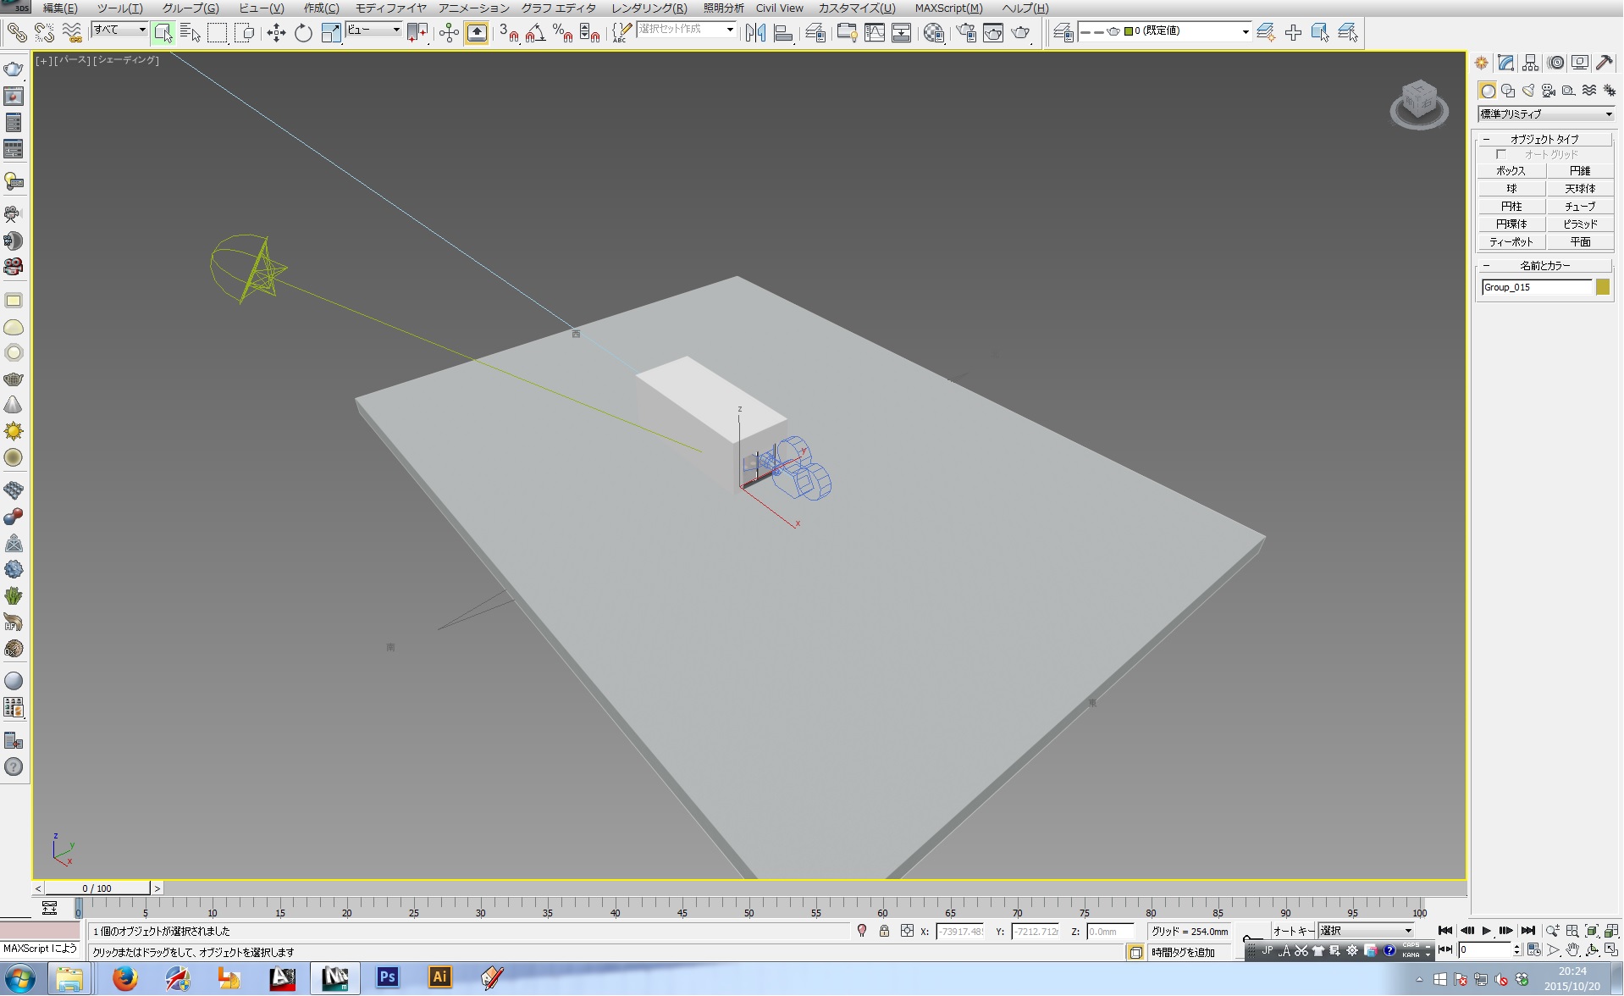The height and width of the screenshot is (996, 1624).
Task: Switch to Lights creation category
Action: click(x=1528, y=91)
